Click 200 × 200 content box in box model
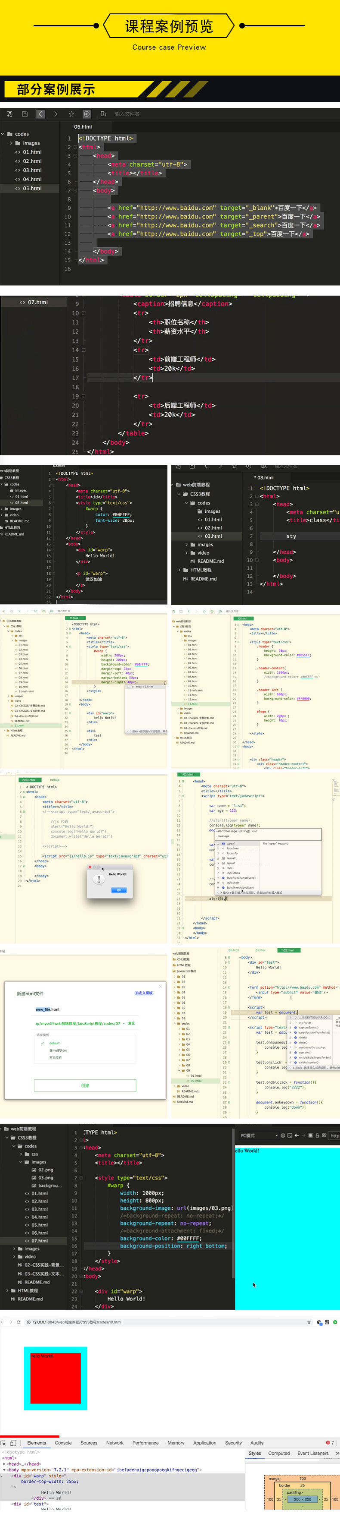340x1517 pixels. click(303, 1499)
